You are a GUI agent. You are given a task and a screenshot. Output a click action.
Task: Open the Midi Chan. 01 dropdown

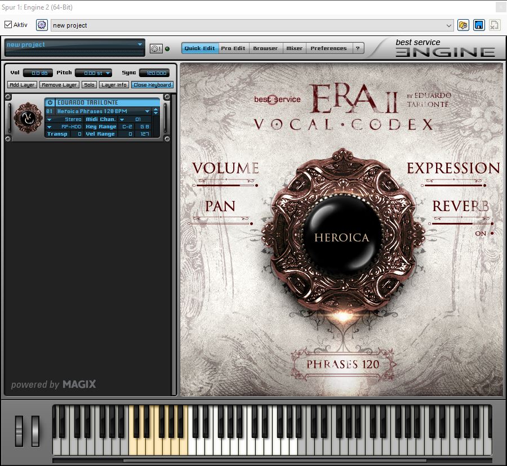pos(122,119)
